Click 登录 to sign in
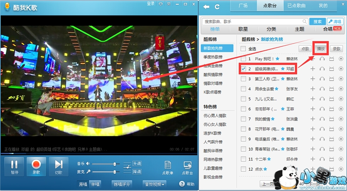Image resolution: width=347 pixels, height=191 pixels. (151, 3)
